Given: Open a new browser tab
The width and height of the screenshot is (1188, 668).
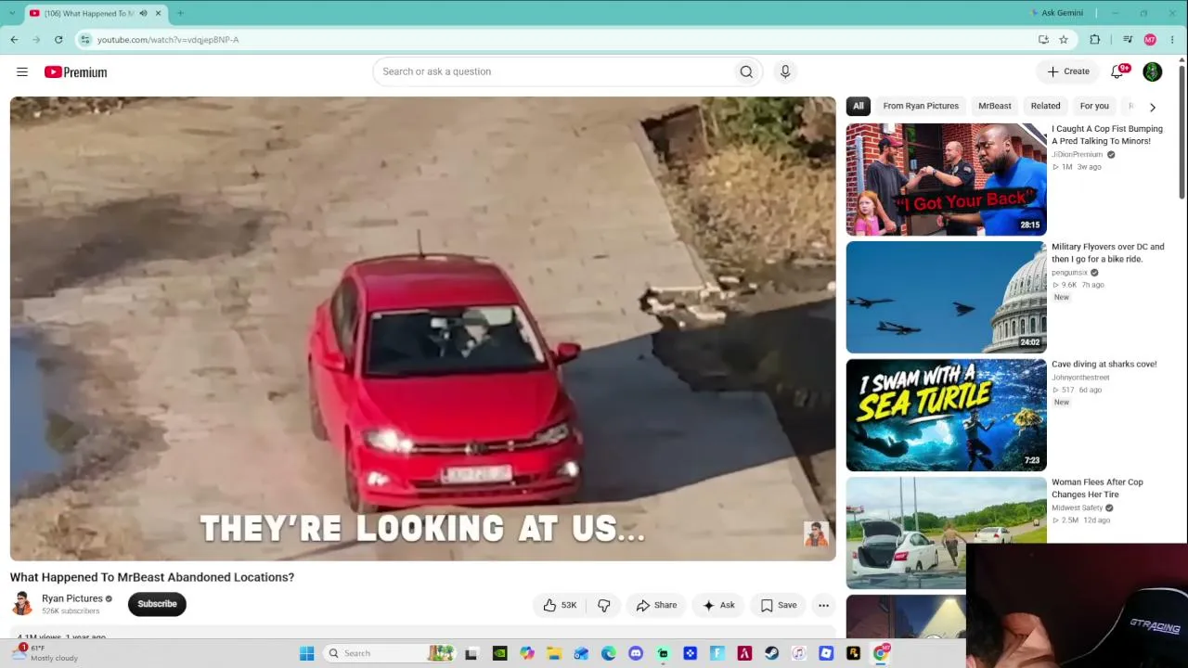Looking at the screenshot, I should (x=180, y=13).
